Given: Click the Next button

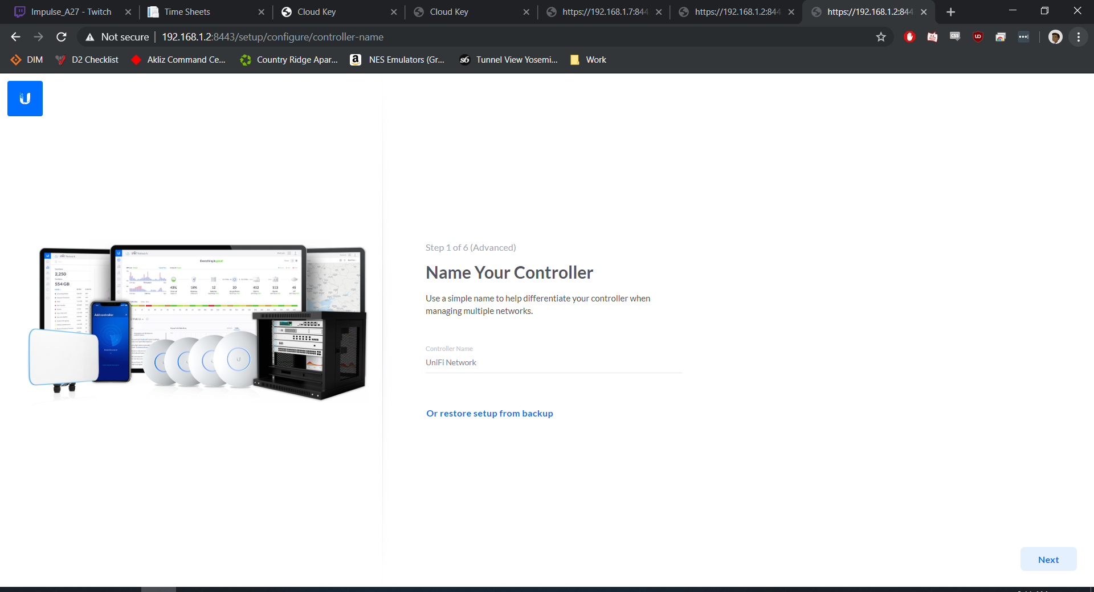Looking at the screenshot, I should click(x=1048, y=560).
